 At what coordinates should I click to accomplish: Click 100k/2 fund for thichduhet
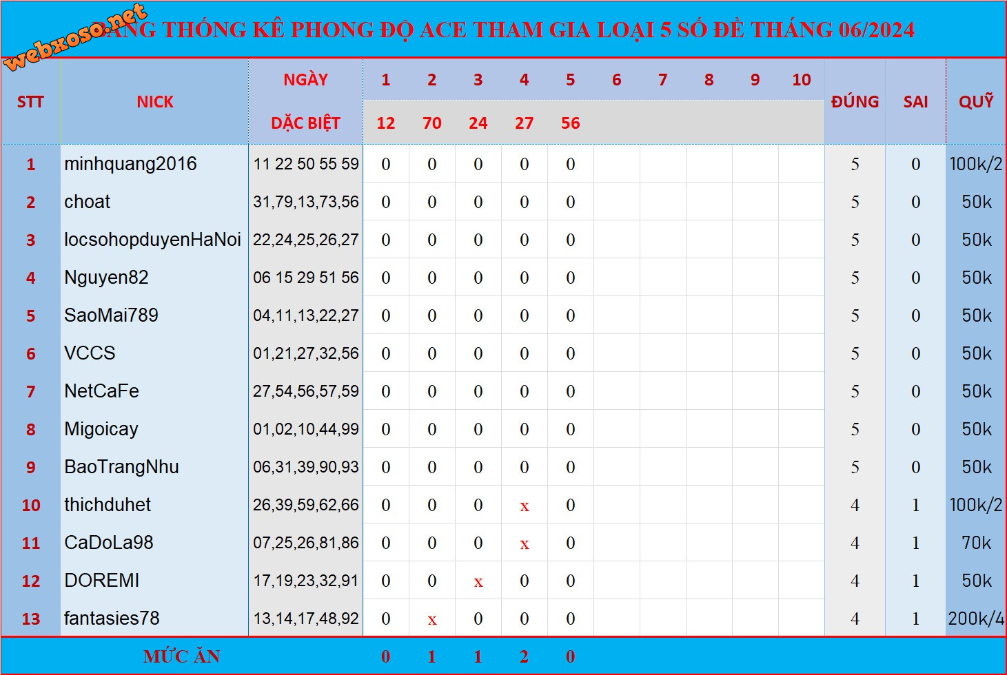point(976,505)
